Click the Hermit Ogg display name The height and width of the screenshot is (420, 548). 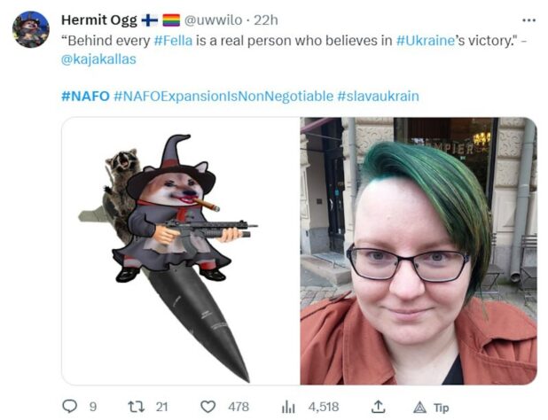point(99,20)
